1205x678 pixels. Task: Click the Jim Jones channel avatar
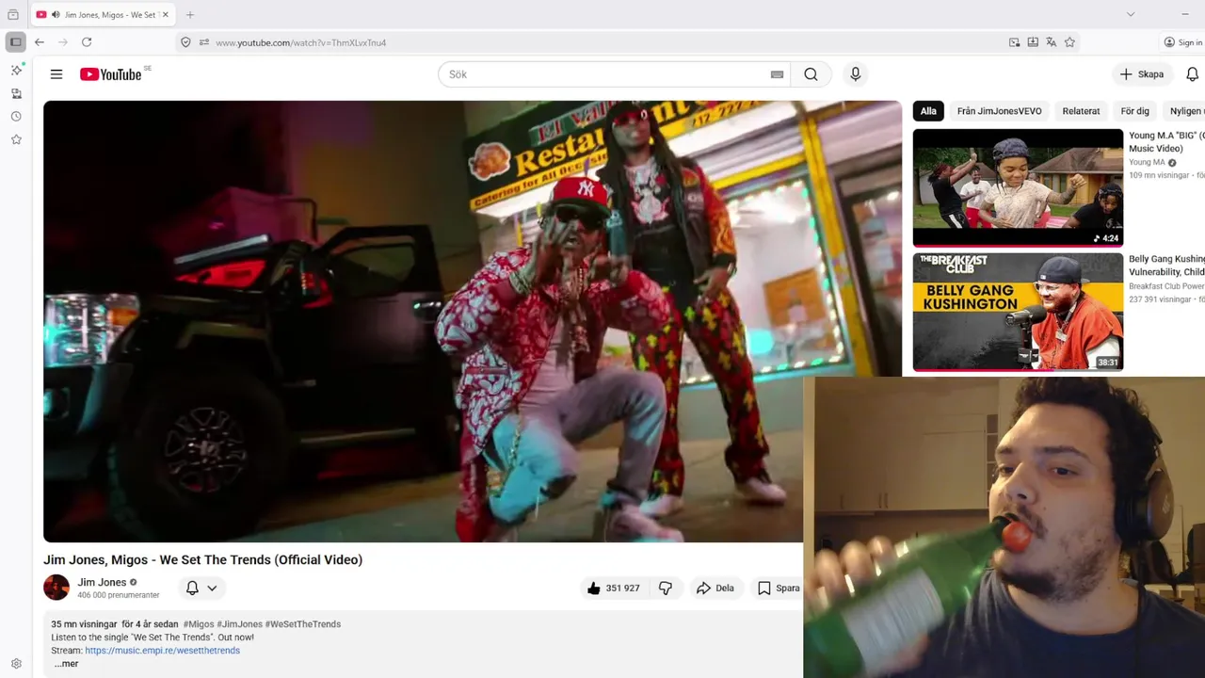[56, 588]
